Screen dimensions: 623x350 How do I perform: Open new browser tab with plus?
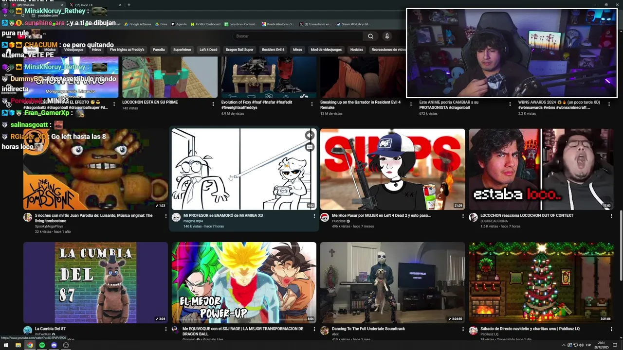click(x=128, y=5)
